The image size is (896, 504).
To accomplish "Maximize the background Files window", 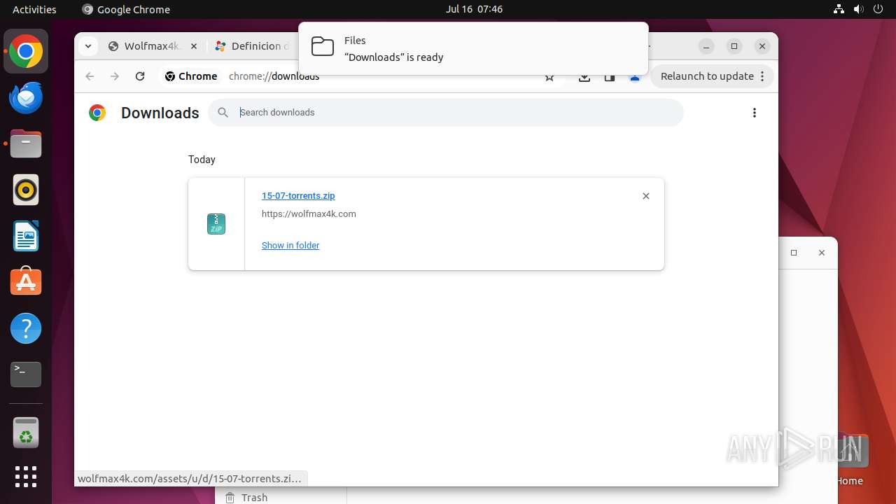I will pyautogui.click(x=794, y=253).
